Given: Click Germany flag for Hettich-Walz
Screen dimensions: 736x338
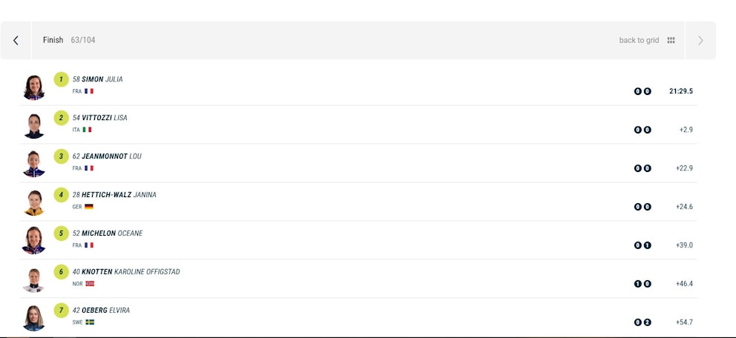Looking at the screenshot, I should [x=89, y=207].
